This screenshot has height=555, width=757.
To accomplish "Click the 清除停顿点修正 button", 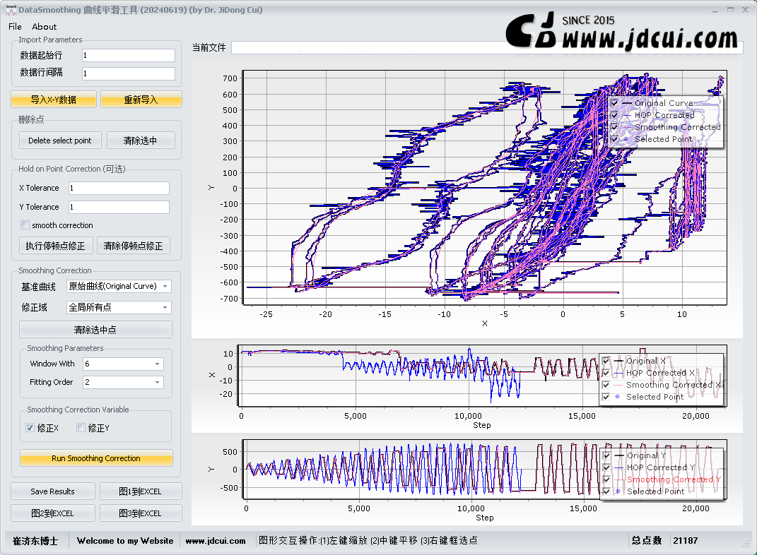I will tap(134, 246).
